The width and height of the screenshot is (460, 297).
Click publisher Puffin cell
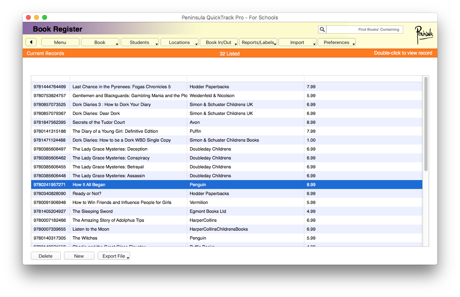pos(195,131)
